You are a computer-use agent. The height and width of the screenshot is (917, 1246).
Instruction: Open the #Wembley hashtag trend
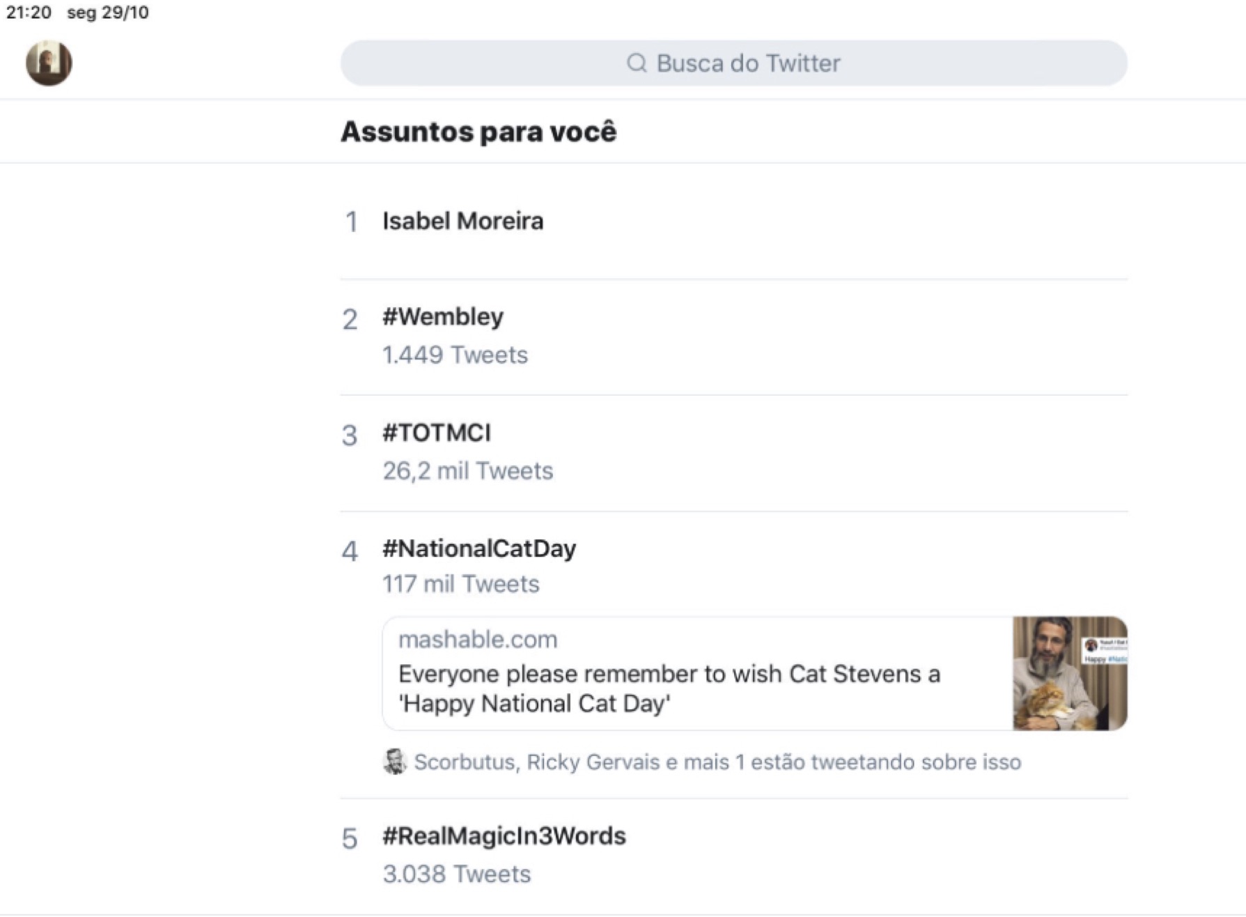(x=443, y=317)
